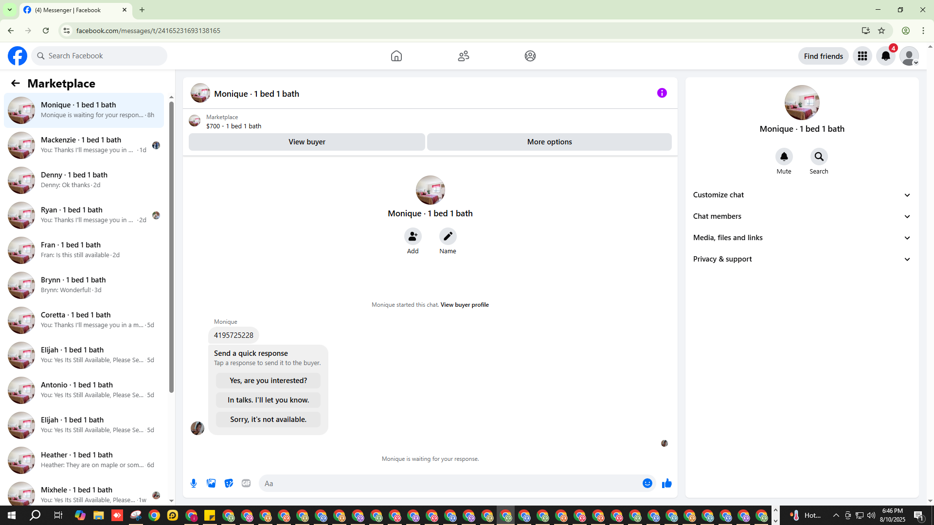The width and height of the screenshot is (934, 525).
Task: Send quick reply 'Sorry, it's not available.'
Action: pos(268,420)
